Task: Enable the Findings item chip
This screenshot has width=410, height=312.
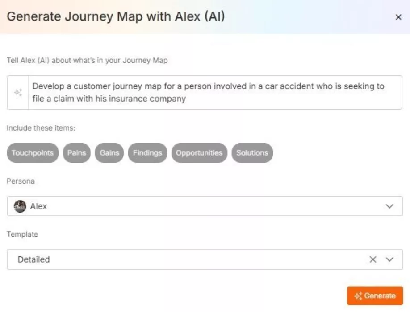Action: (x=147, y=152)
